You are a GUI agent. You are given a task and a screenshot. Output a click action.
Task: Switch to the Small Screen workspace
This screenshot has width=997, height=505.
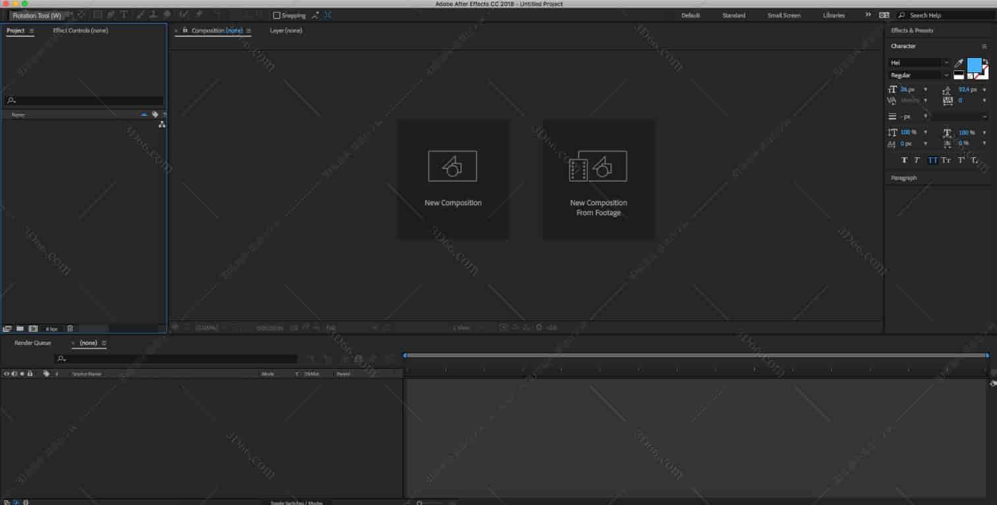click(784, 15)
